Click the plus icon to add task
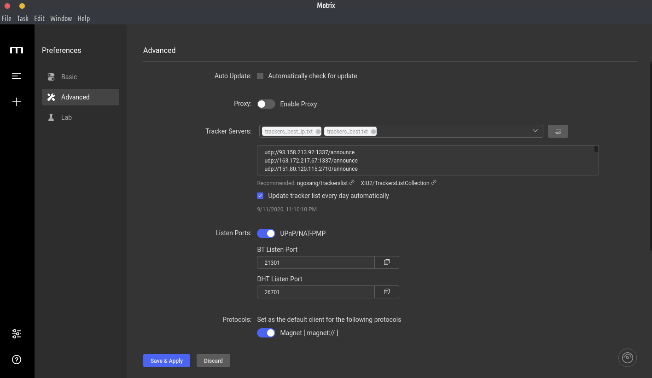The image size is (652, 378). pyautogui.click(x=17, y=102)
